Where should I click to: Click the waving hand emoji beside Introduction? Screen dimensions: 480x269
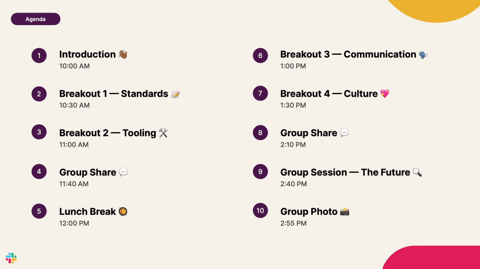[123, 54]
